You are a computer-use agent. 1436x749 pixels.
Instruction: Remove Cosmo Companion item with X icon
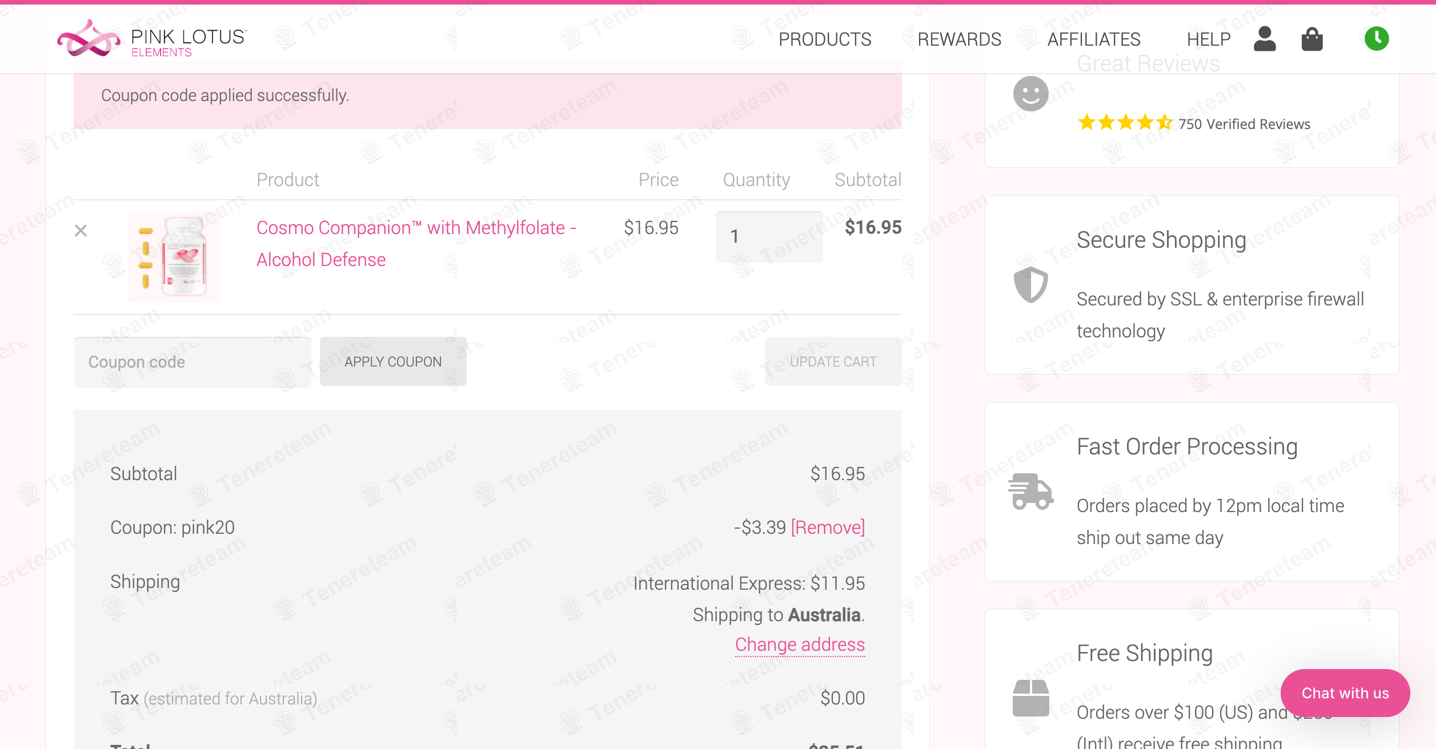point(81,231)
